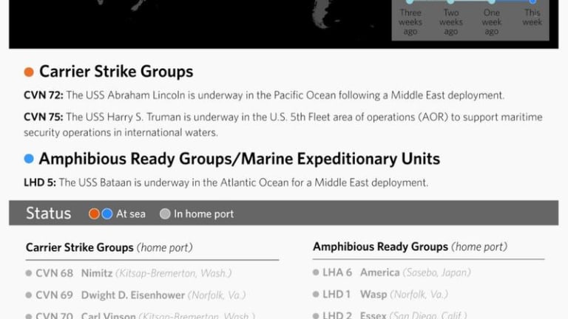Click the blue At sea dot in Status bar
The image size is (568, 319).
[106, 213]
